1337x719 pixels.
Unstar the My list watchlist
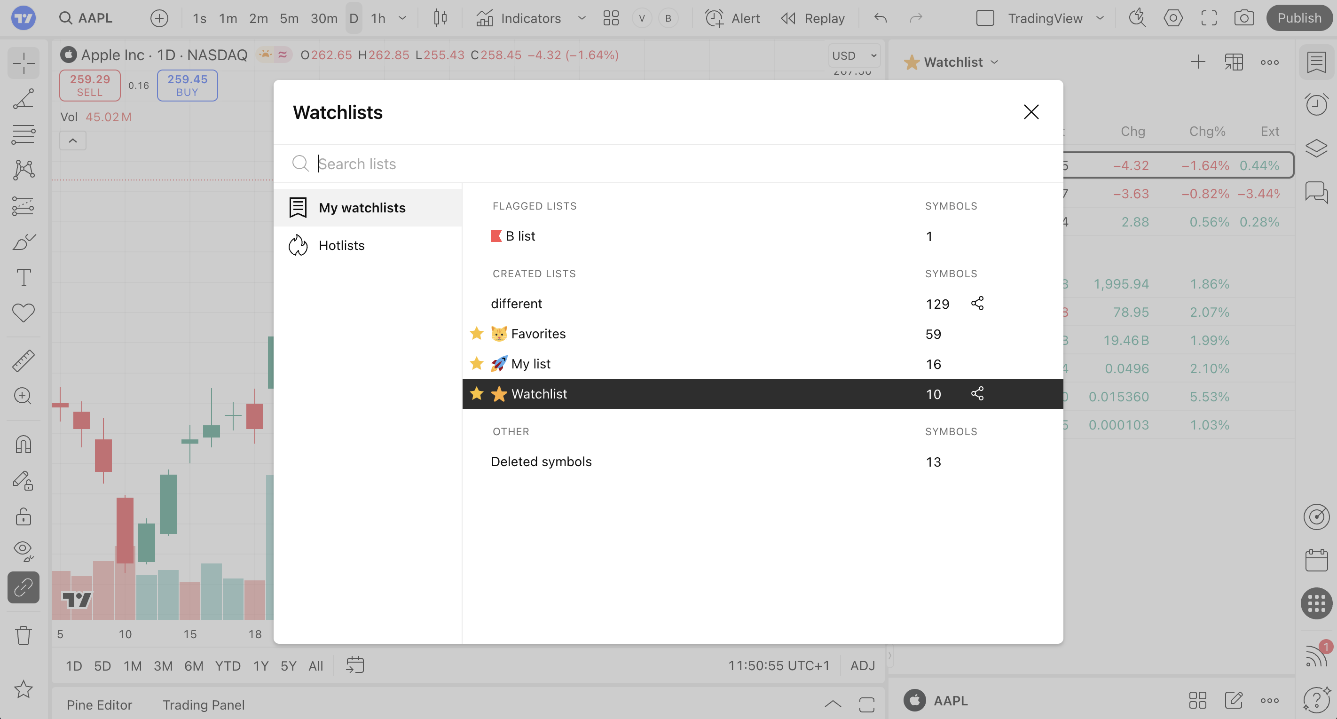click(477, 364)
